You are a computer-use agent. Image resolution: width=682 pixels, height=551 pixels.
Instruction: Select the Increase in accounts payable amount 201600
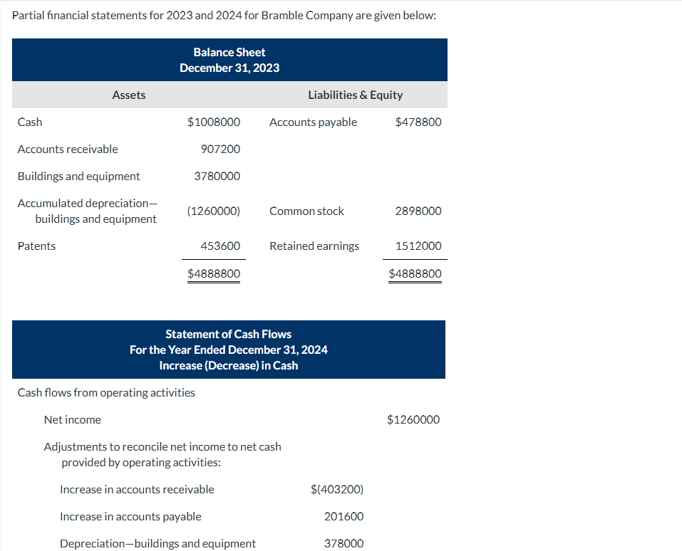point(344,516)
